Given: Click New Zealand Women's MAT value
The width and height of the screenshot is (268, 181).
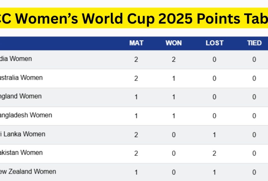Looking at the screenshot, I should 136,172.
